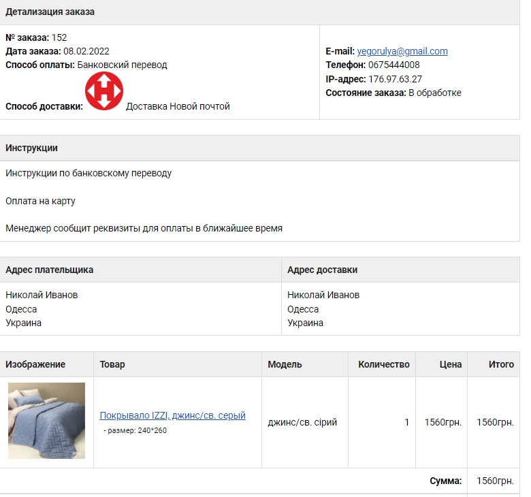Open the Покрывало IZZI product link

(172, 415)
